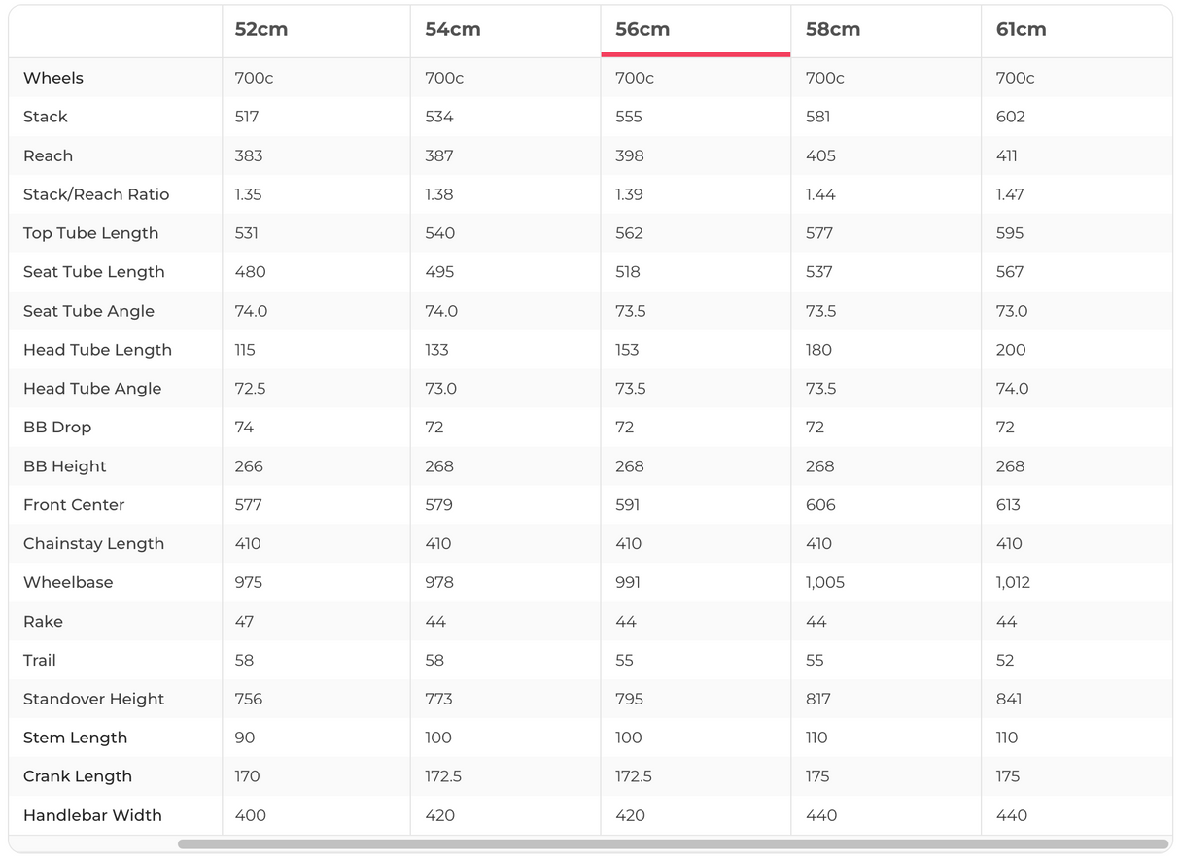Select the Standover Height row label
The height and width of the screenshot is (859, 1180).
pyautogui.click(x=93, y=700)
